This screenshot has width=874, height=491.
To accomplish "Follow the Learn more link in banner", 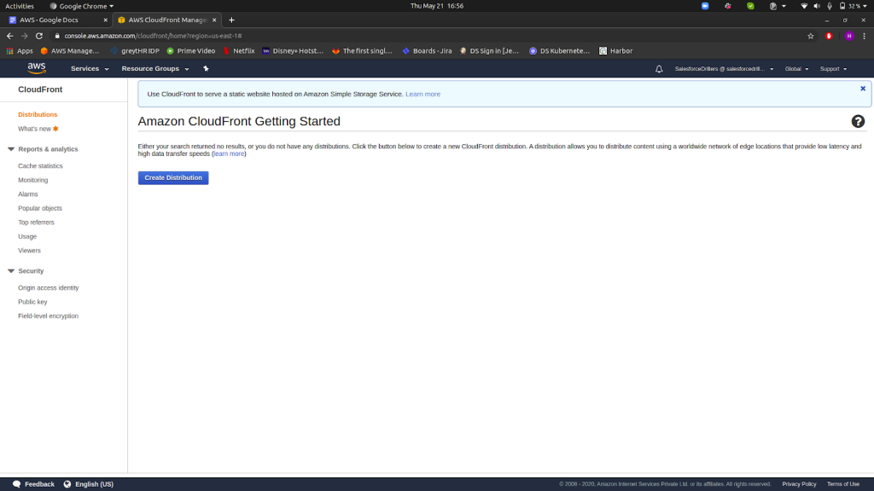I will (x=422, y=94).
